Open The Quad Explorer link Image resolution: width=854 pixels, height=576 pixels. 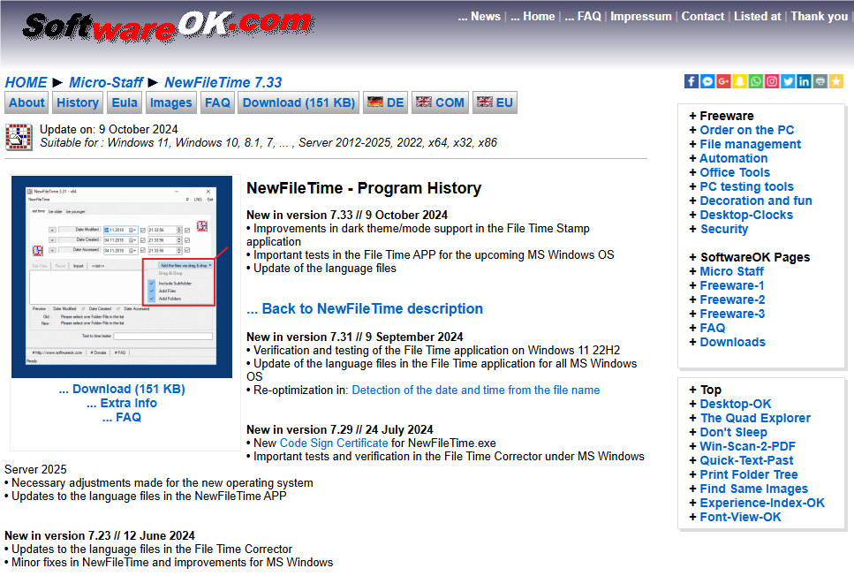[x=755, y=419]
